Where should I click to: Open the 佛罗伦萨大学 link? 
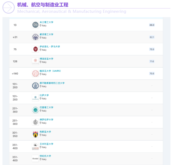[x=46, y=120]
